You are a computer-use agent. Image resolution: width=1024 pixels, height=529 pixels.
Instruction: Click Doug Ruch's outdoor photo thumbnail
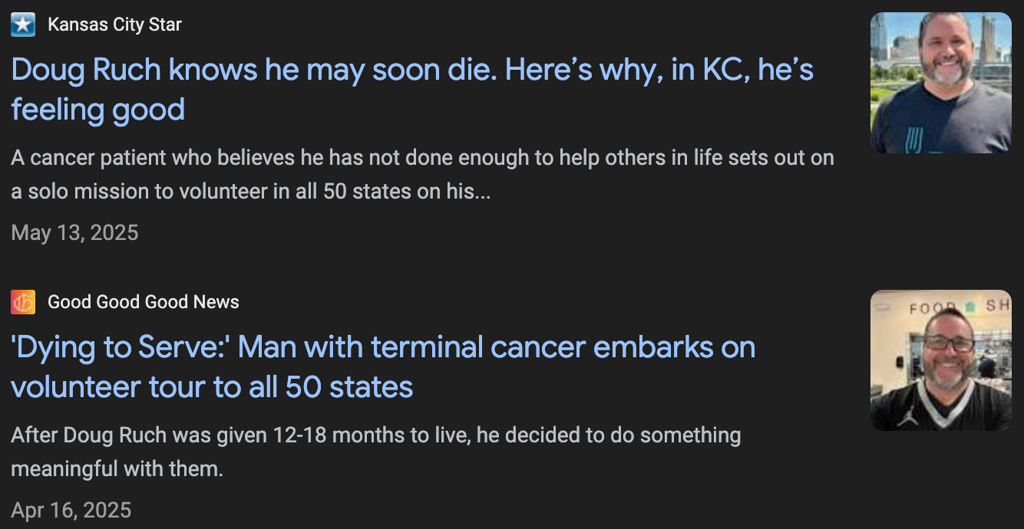[x=940, y=83]
